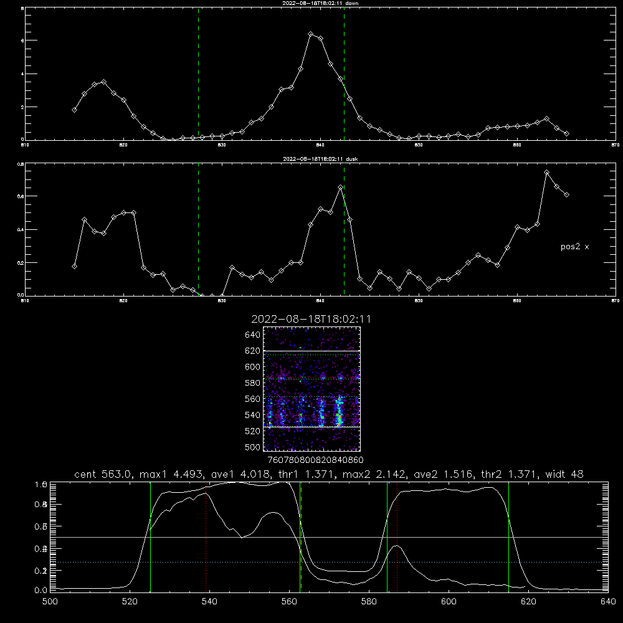Click the x-axis label 640 of bottom plot
The width and height of the screenshot is (623, 623).
[608, 602]
